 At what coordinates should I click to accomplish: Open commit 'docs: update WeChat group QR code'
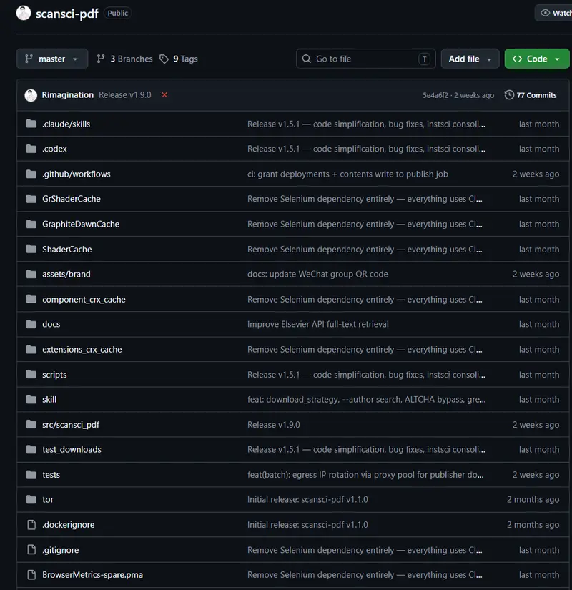[x=317, y=274]
